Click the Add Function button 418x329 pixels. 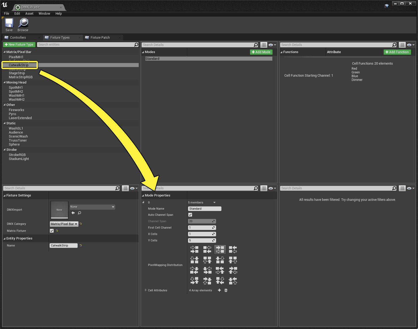pyautogui.click(x=397, y=52)
